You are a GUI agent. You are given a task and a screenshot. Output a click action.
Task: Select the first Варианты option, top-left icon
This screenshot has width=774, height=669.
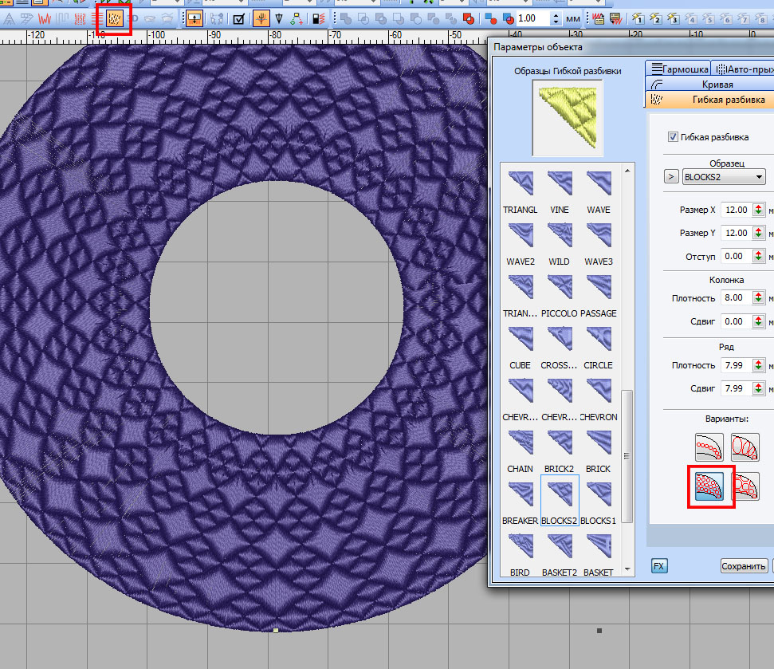[709, 448]
